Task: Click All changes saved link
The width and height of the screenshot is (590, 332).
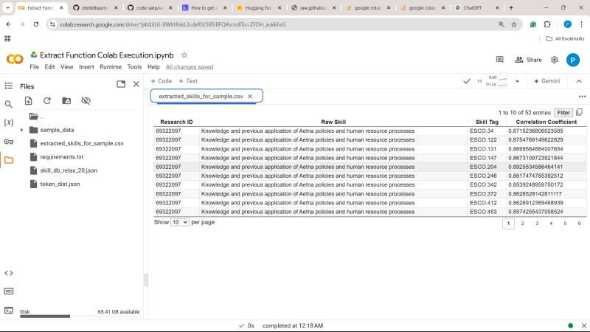Action: pyautogui.click(x=190, y=67)
